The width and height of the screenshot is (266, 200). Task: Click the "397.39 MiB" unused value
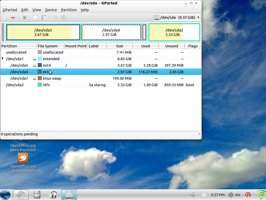pos(174,65)
